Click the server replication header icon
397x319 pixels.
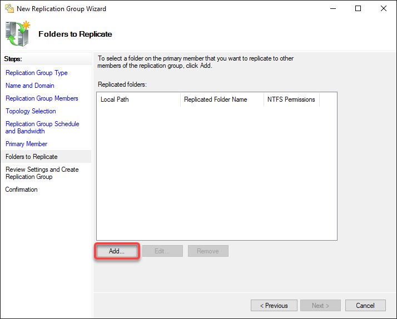(17, 34)
